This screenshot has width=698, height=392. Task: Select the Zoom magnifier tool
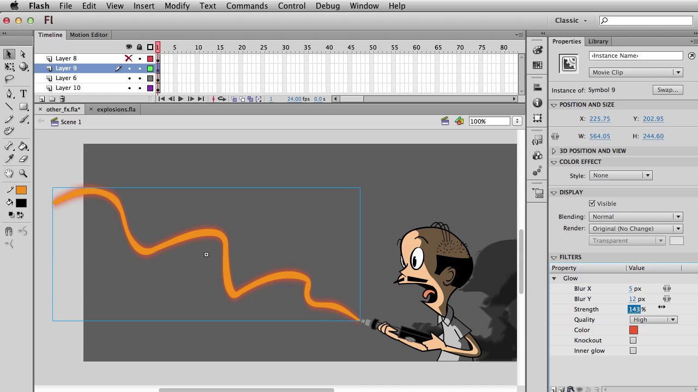tap(23, 173)
